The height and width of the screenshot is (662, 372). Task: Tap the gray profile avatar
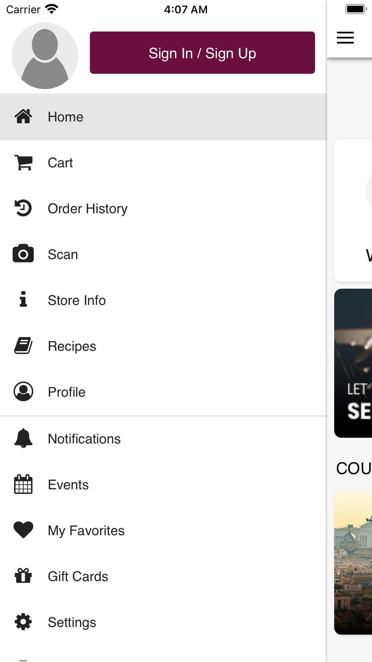(x=45, y=56)
